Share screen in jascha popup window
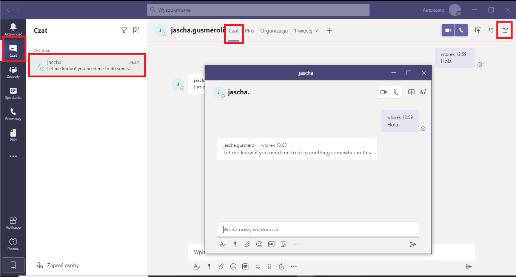The height and width of the screenshot is (277, 516). click(411, 92)
